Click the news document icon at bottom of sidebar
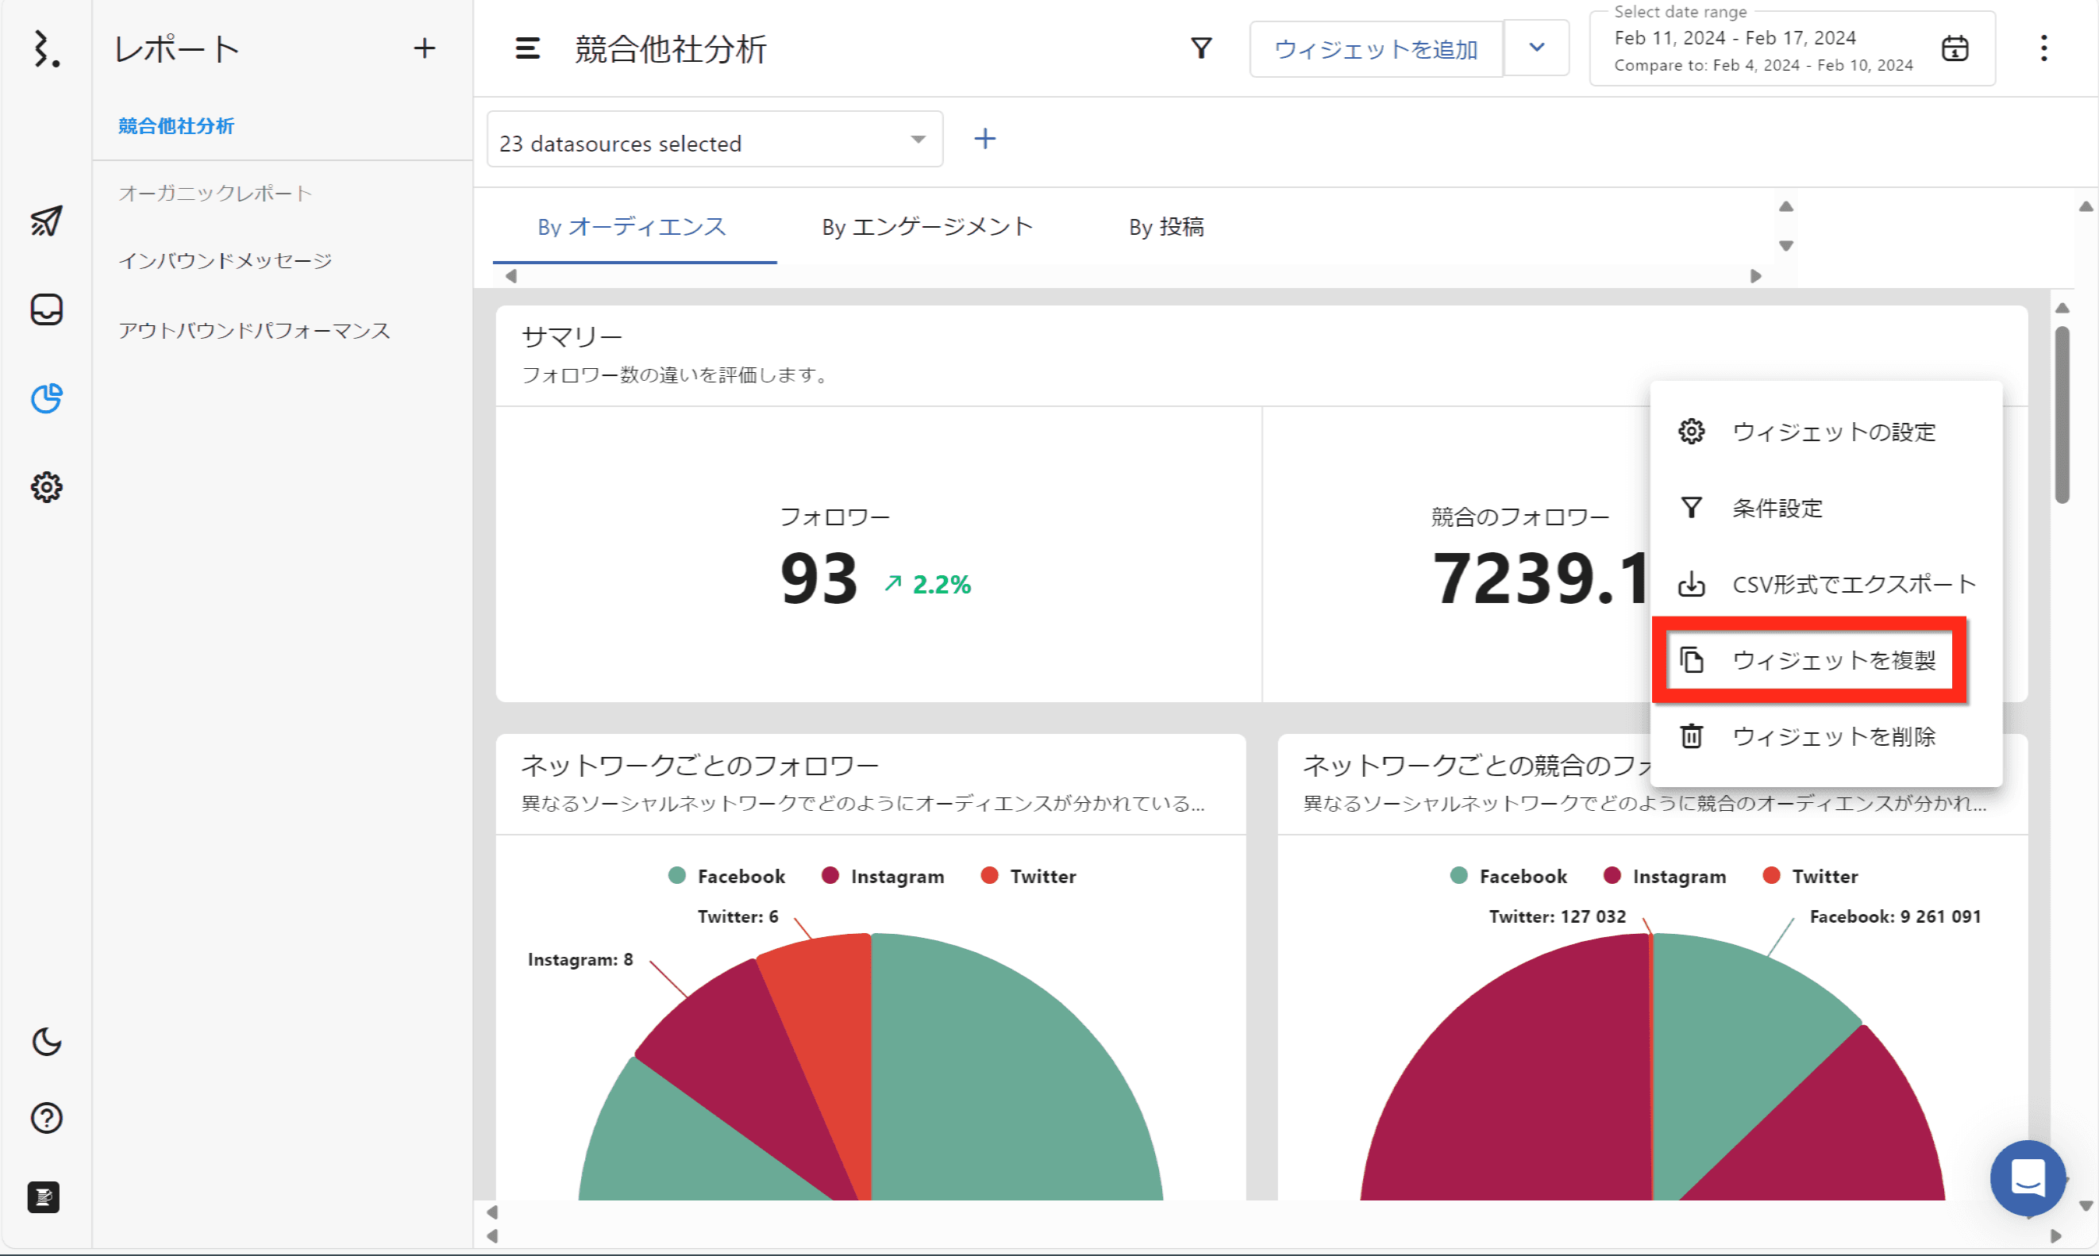Screen dimensions: 2099x1256 point(44,1196)
